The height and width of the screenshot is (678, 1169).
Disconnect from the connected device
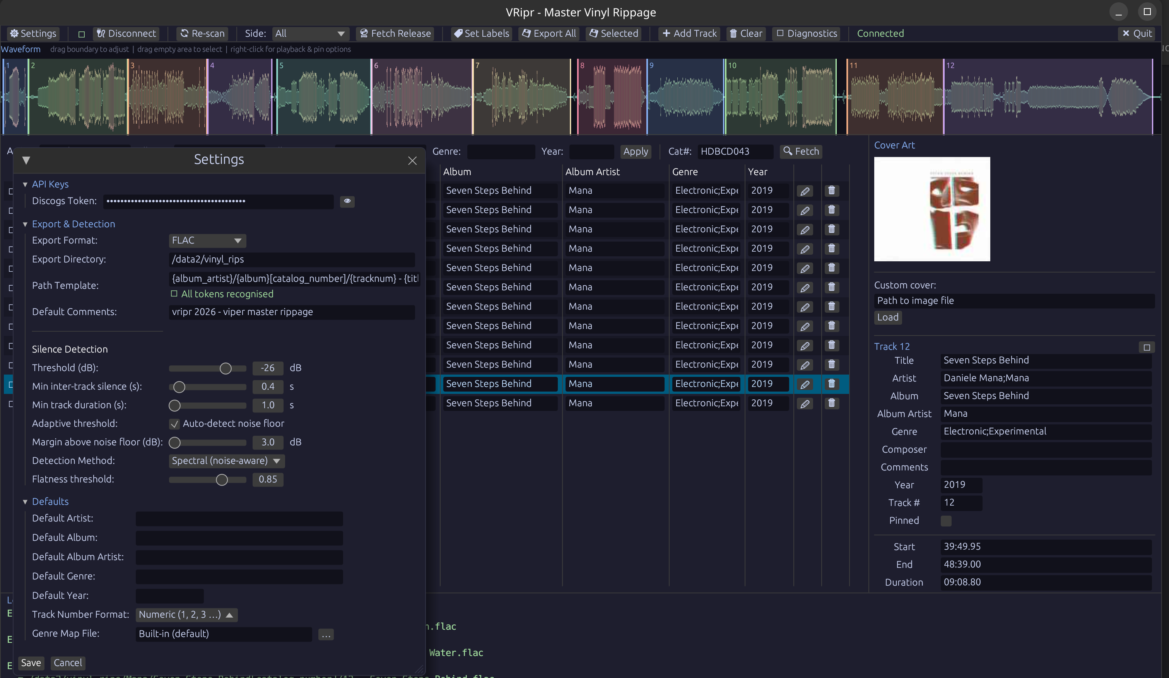[126, 33]
